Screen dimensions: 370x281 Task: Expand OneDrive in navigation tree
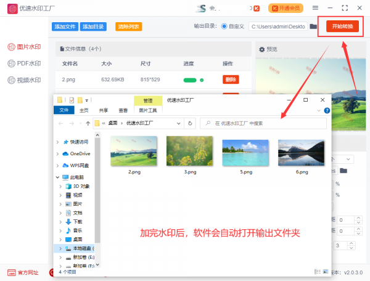tap(57, 153)
